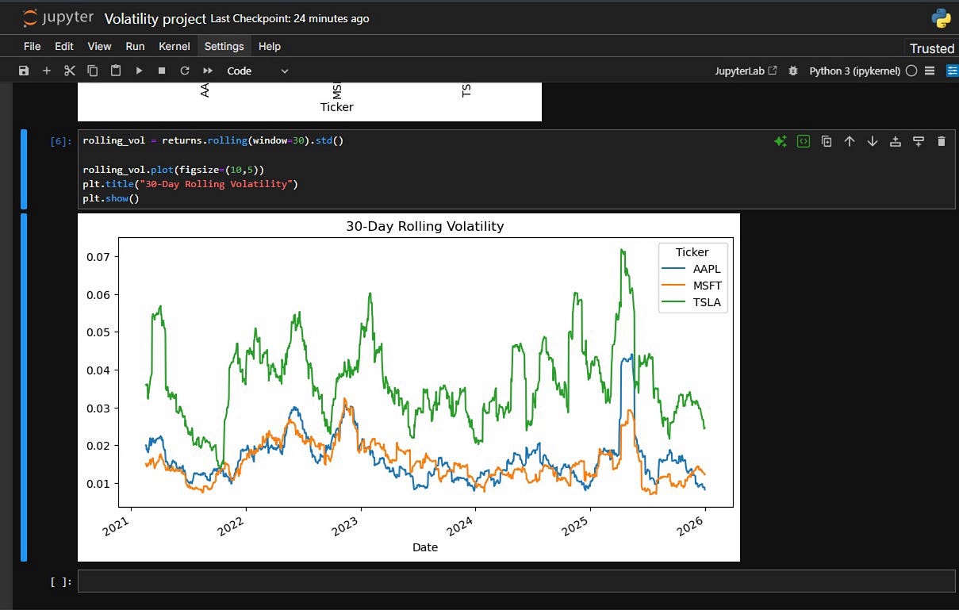Insert a cell above this cell

[x=896, y=141]
